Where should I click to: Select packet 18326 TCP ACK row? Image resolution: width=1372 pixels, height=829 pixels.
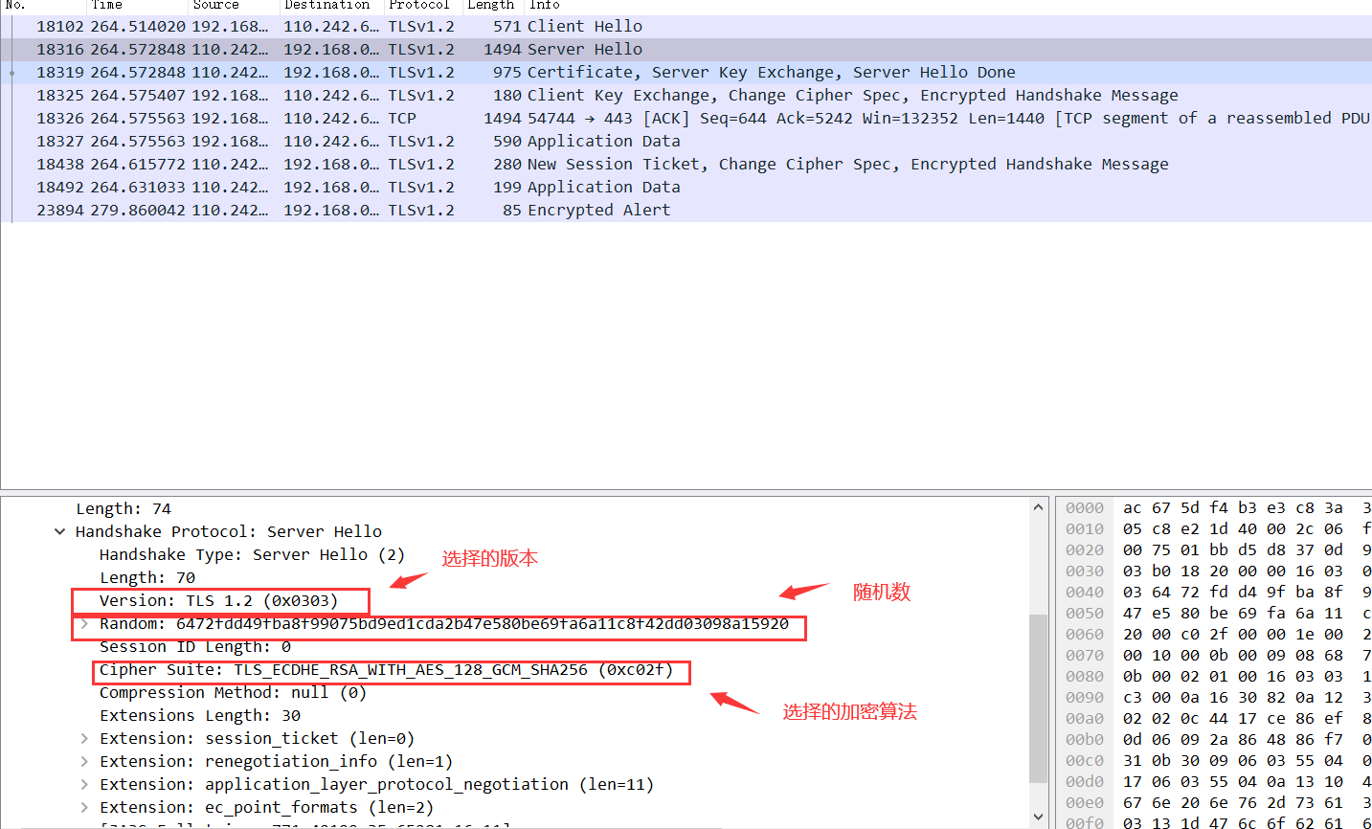[x=686, y=119]
